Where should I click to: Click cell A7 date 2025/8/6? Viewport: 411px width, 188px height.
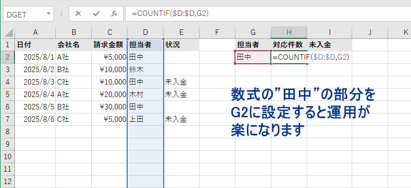[x=35, y=119]
